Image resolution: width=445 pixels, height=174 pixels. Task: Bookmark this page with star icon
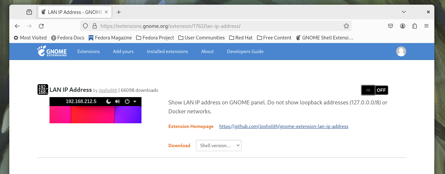(x=346, y=26)
